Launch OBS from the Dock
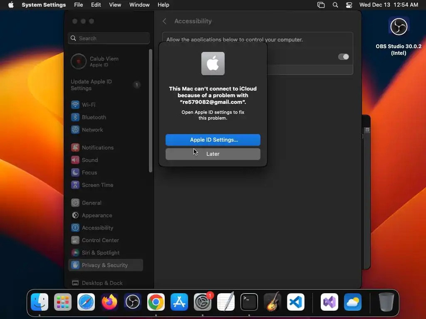Image resolution: width=426 pixels, height=319 pixels. coord(133,302)
